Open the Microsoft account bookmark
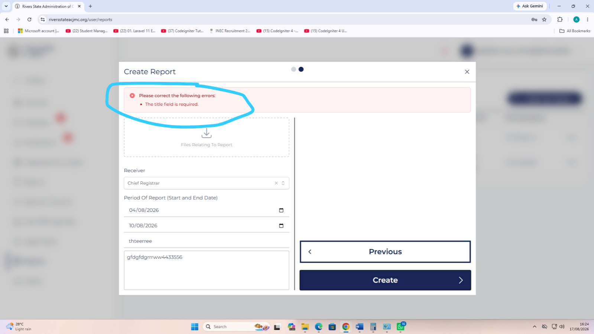 [39, 31]
